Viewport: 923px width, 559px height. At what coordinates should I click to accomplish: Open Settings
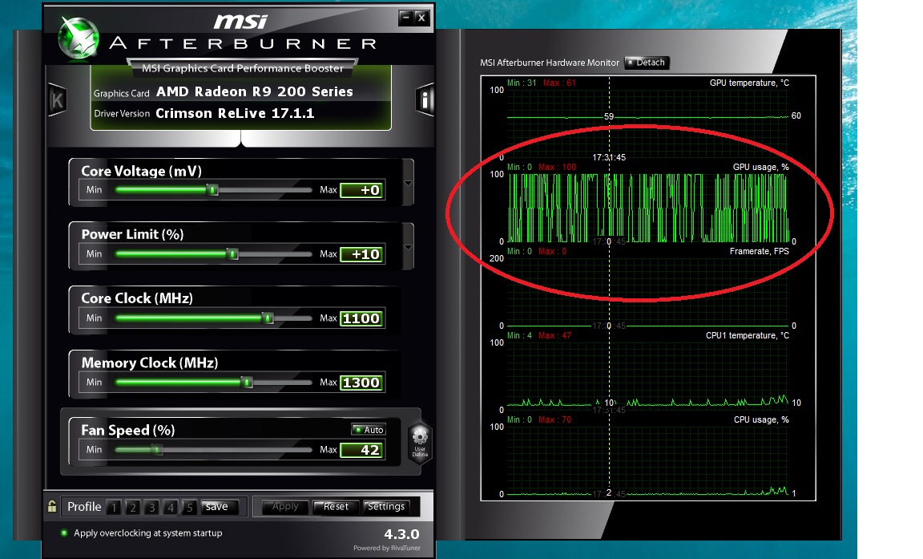385,507
